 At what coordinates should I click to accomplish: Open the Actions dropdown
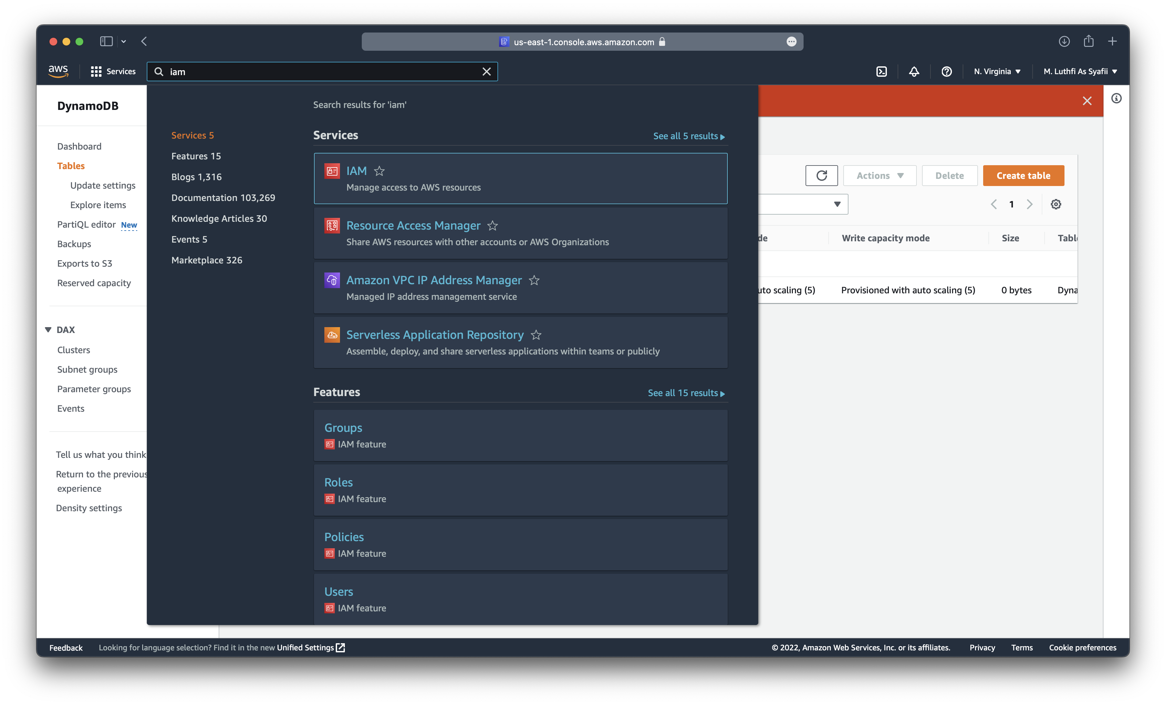click(x=880, y=176)
